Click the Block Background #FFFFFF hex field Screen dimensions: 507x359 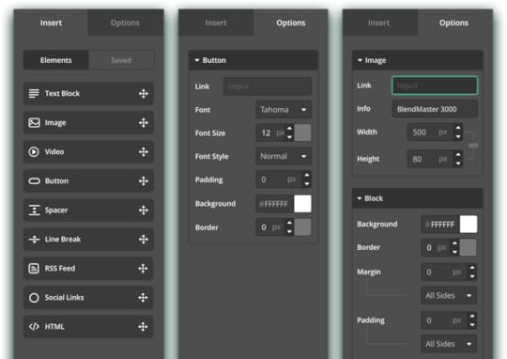440,225
